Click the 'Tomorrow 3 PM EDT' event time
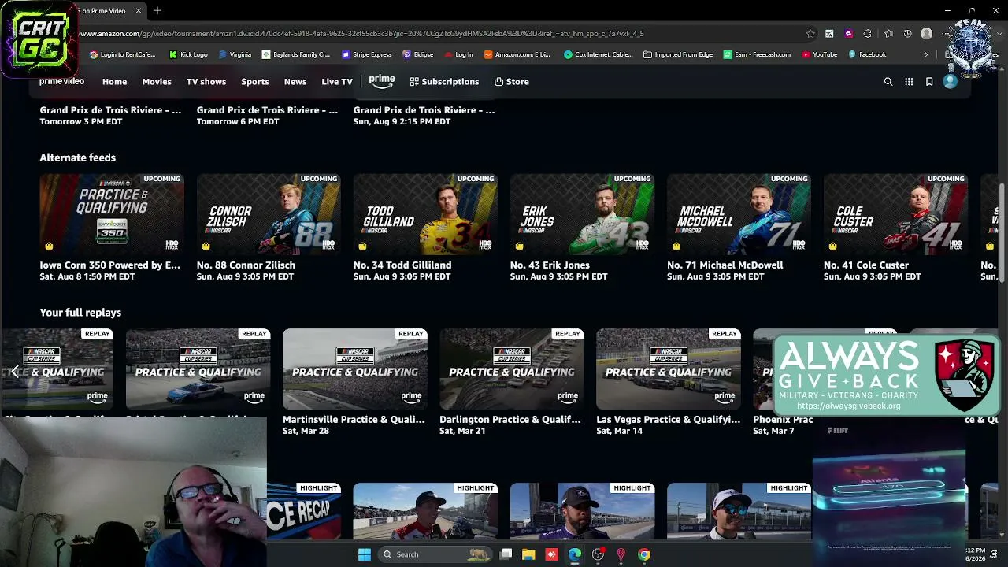 81,122
